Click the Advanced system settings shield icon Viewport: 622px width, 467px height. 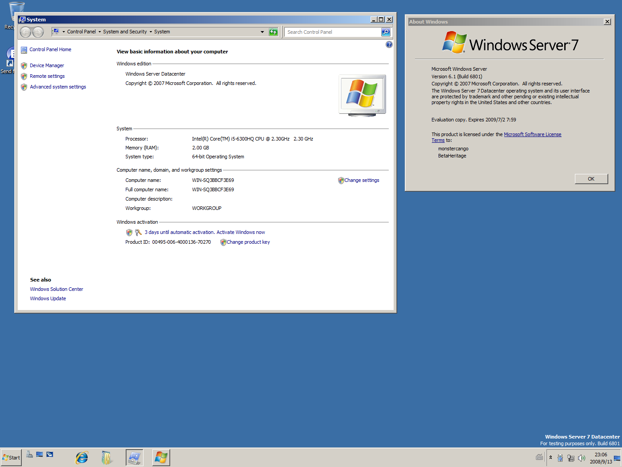(x=24, y=87)
